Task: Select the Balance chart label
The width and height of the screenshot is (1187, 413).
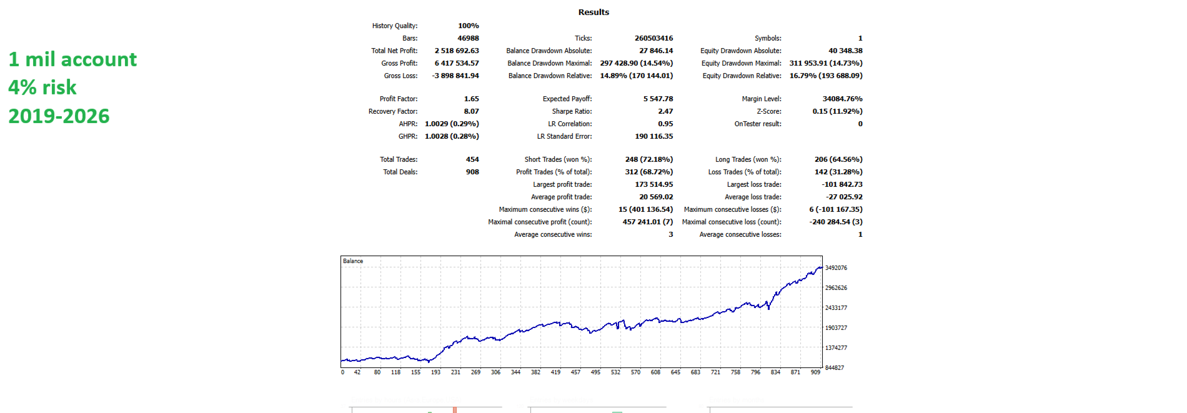Action: click(x=353, y=261)
